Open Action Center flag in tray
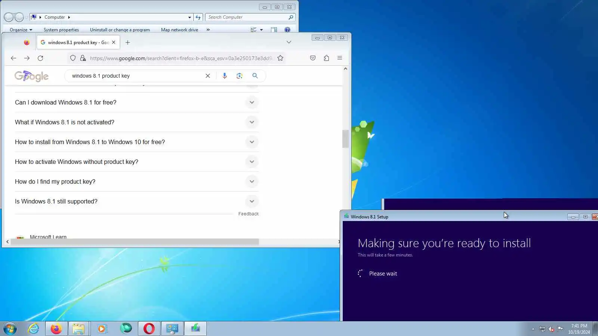Screen dimensions: 598x336 pyautogui.click(x=560, y=329)
